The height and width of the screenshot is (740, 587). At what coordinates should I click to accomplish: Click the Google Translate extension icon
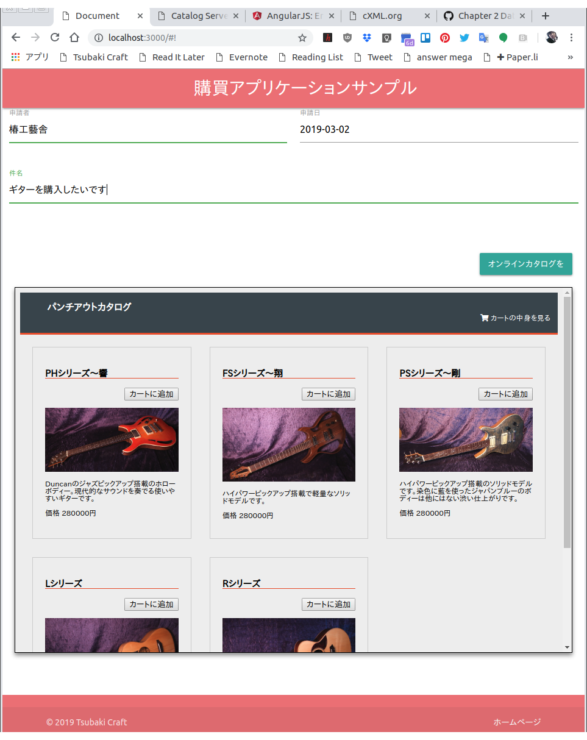483,37
